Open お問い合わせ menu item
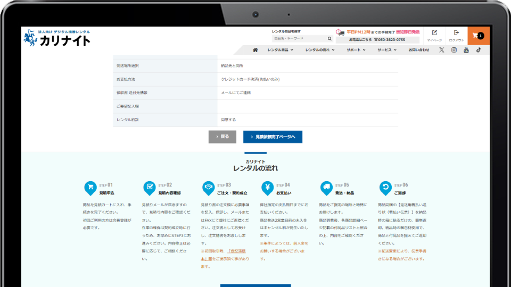This screenshot has width=511, height=287. 419,50
